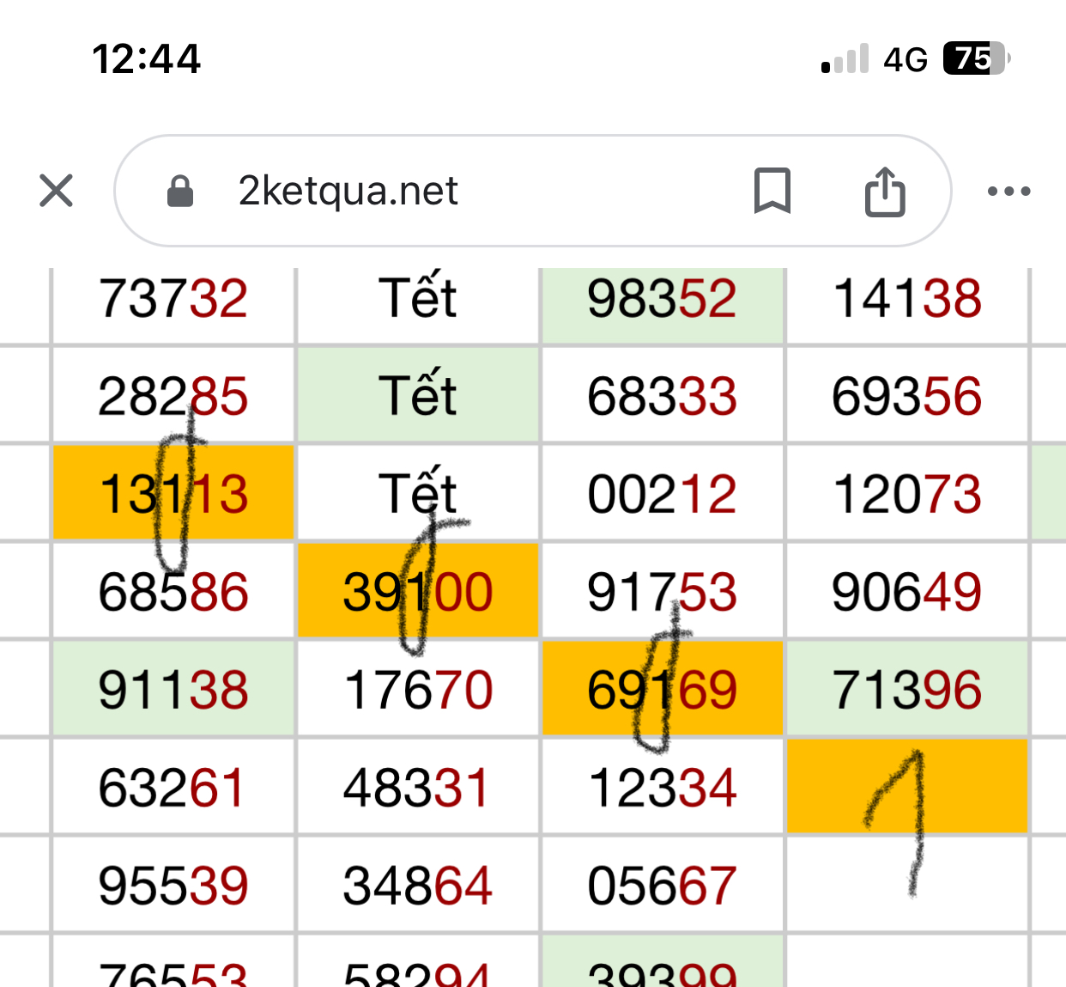Tap the result number 71396
The height and width of the screenshot is (987, 1066).
(906, 689)
